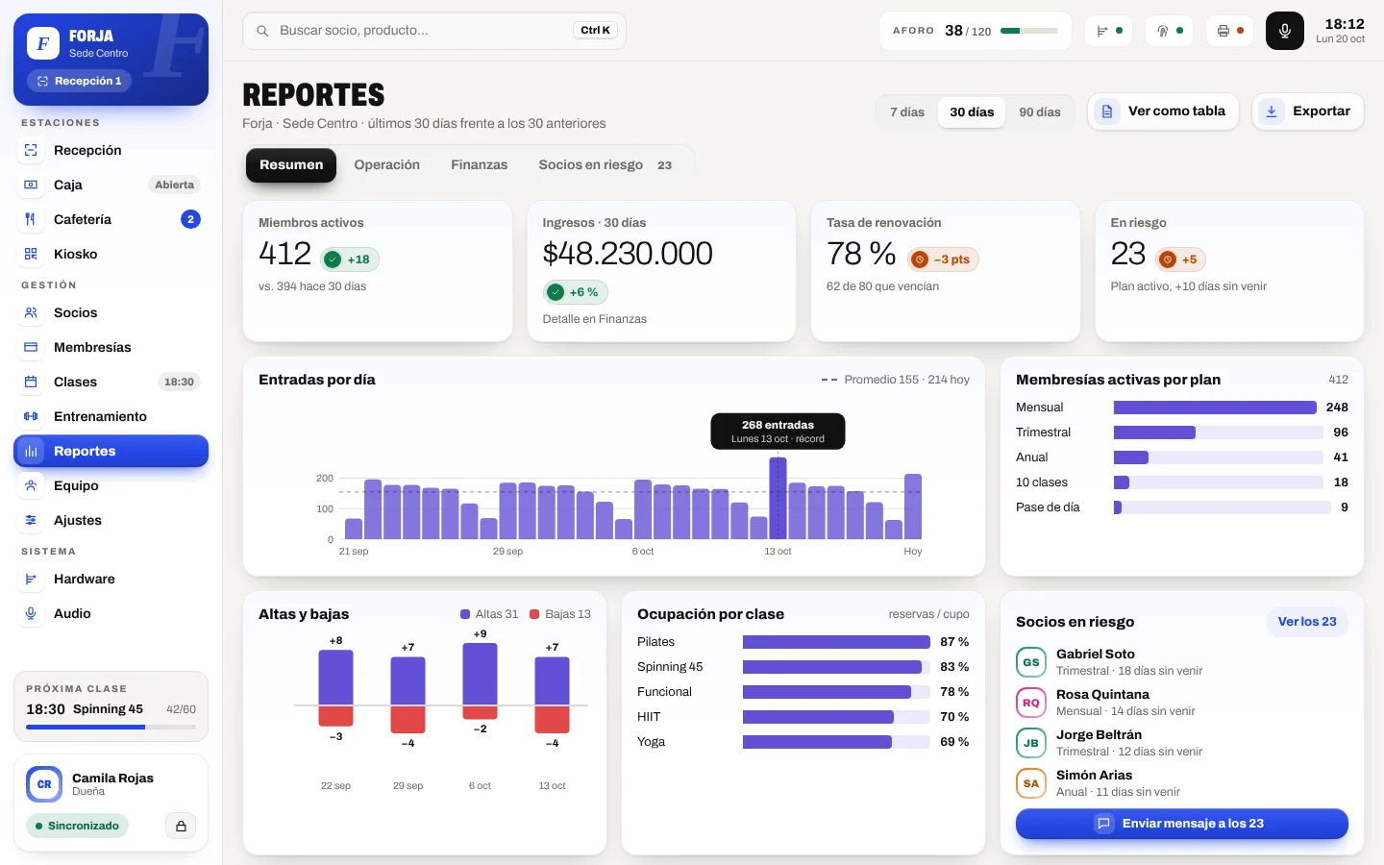The height and width of the screenshot is (865, 1384).
Task: Click the hardware status indicator in the top bar
Action: coord(1108,31)
